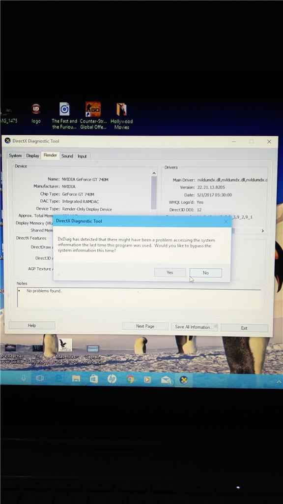The image size is (283, 504).
Task: Click Yes to bypass system information
Action: (170, 273)
